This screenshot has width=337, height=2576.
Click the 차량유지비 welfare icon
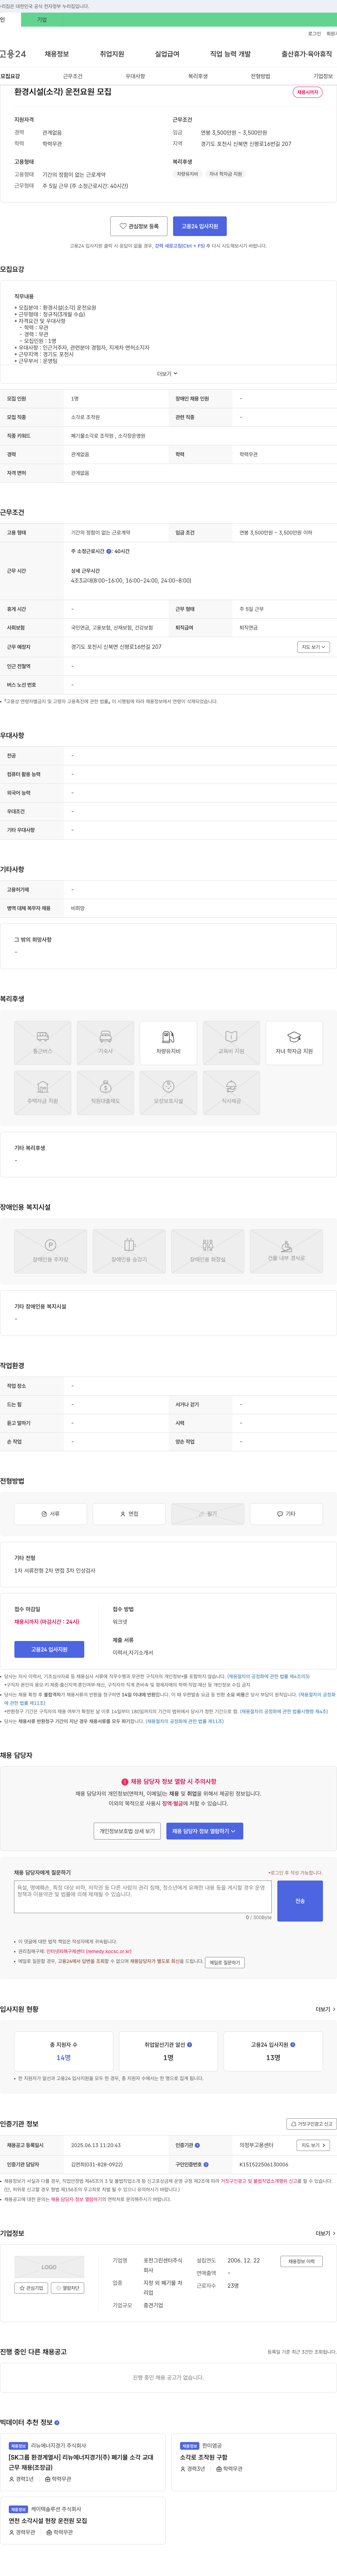[168, 1043]
